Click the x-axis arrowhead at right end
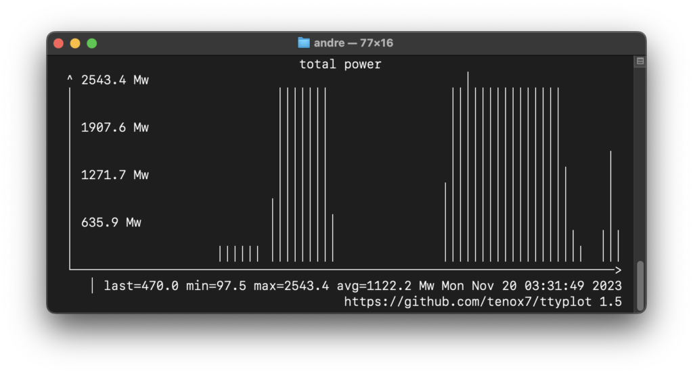This screenshot has width=693, height=375. tap(618, 270)
